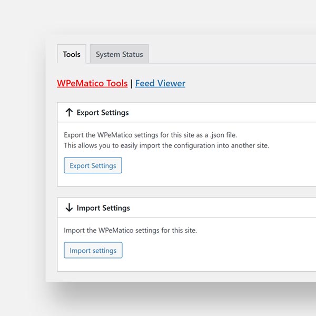Click blank area right of the Import settings button

pos(211,250)
